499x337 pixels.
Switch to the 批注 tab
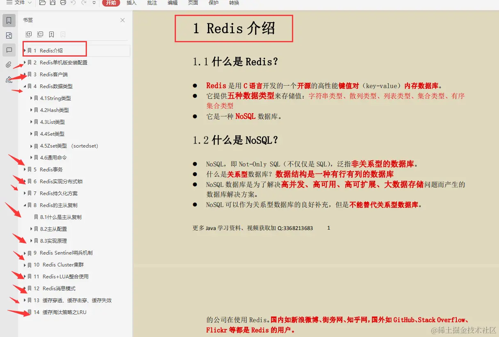click(152, 3)
